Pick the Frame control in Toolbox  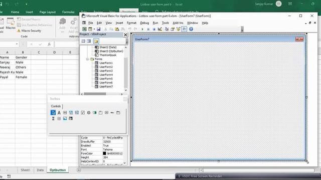click(x=100, y=112)
